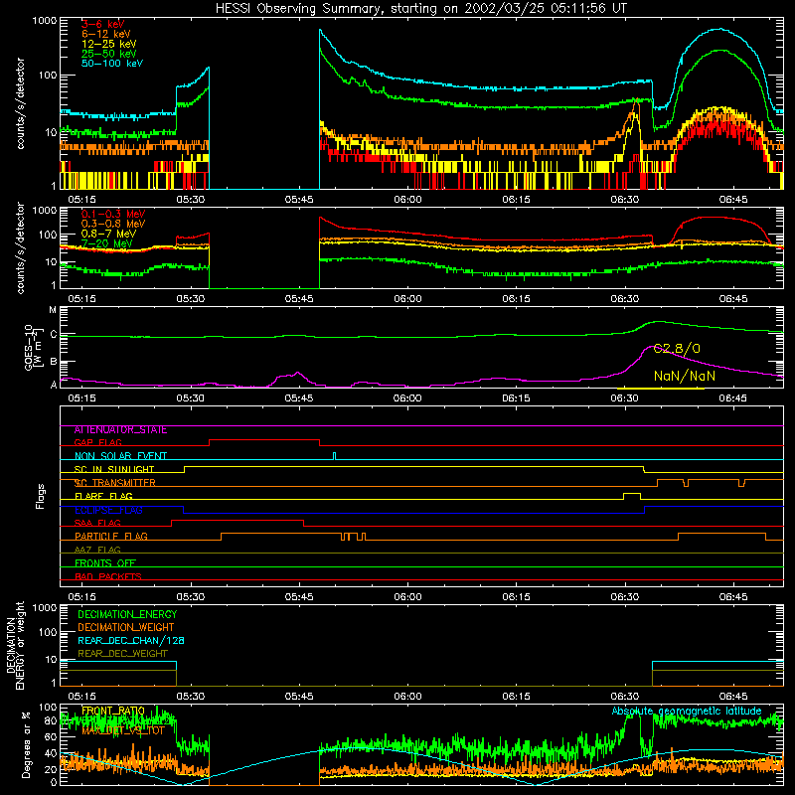The image size is (795, 795).
Task: Click the REAR_DEC_WEIGHT legend label
Action: point(122,654)
